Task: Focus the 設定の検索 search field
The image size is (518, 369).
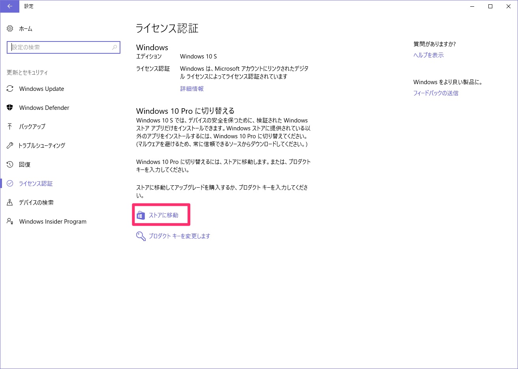Action: click(64, 47)
